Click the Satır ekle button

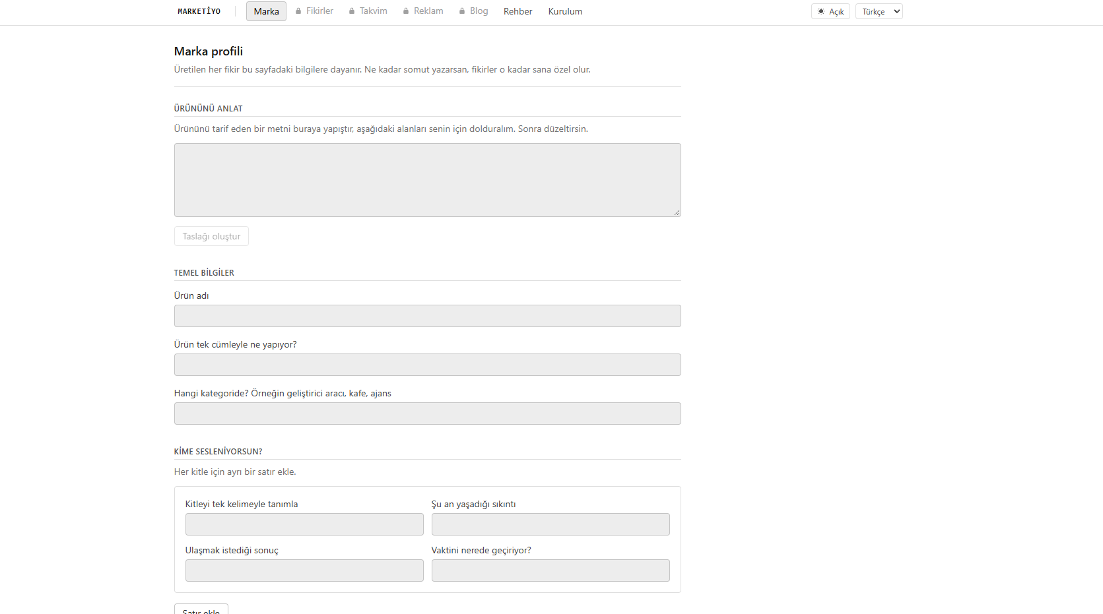(x=201, y=609)
